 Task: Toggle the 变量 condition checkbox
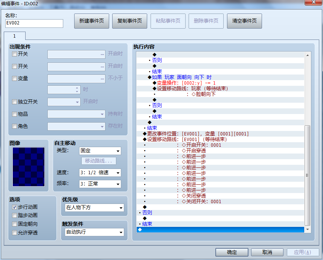[x=14, y=78]
